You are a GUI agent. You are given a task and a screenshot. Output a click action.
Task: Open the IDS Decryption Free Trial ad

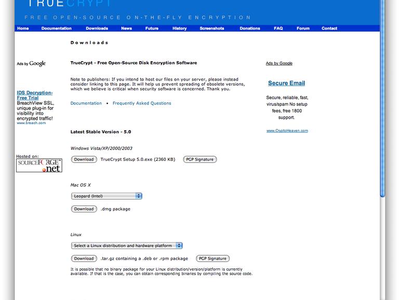click(35, 96)
